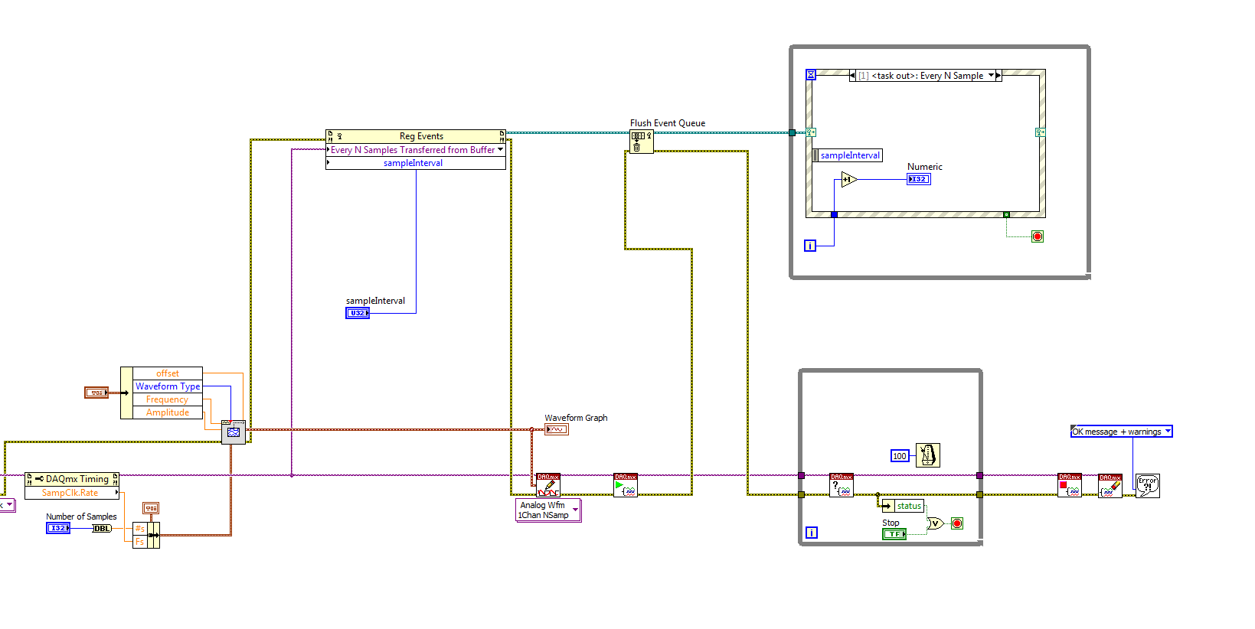Screen dimensions: 1255x629
Task: Click the Flush Event Queue label
Action: 668,123
